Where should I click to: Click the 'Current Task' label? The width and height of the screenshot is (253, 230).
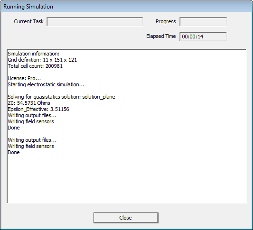29,21
